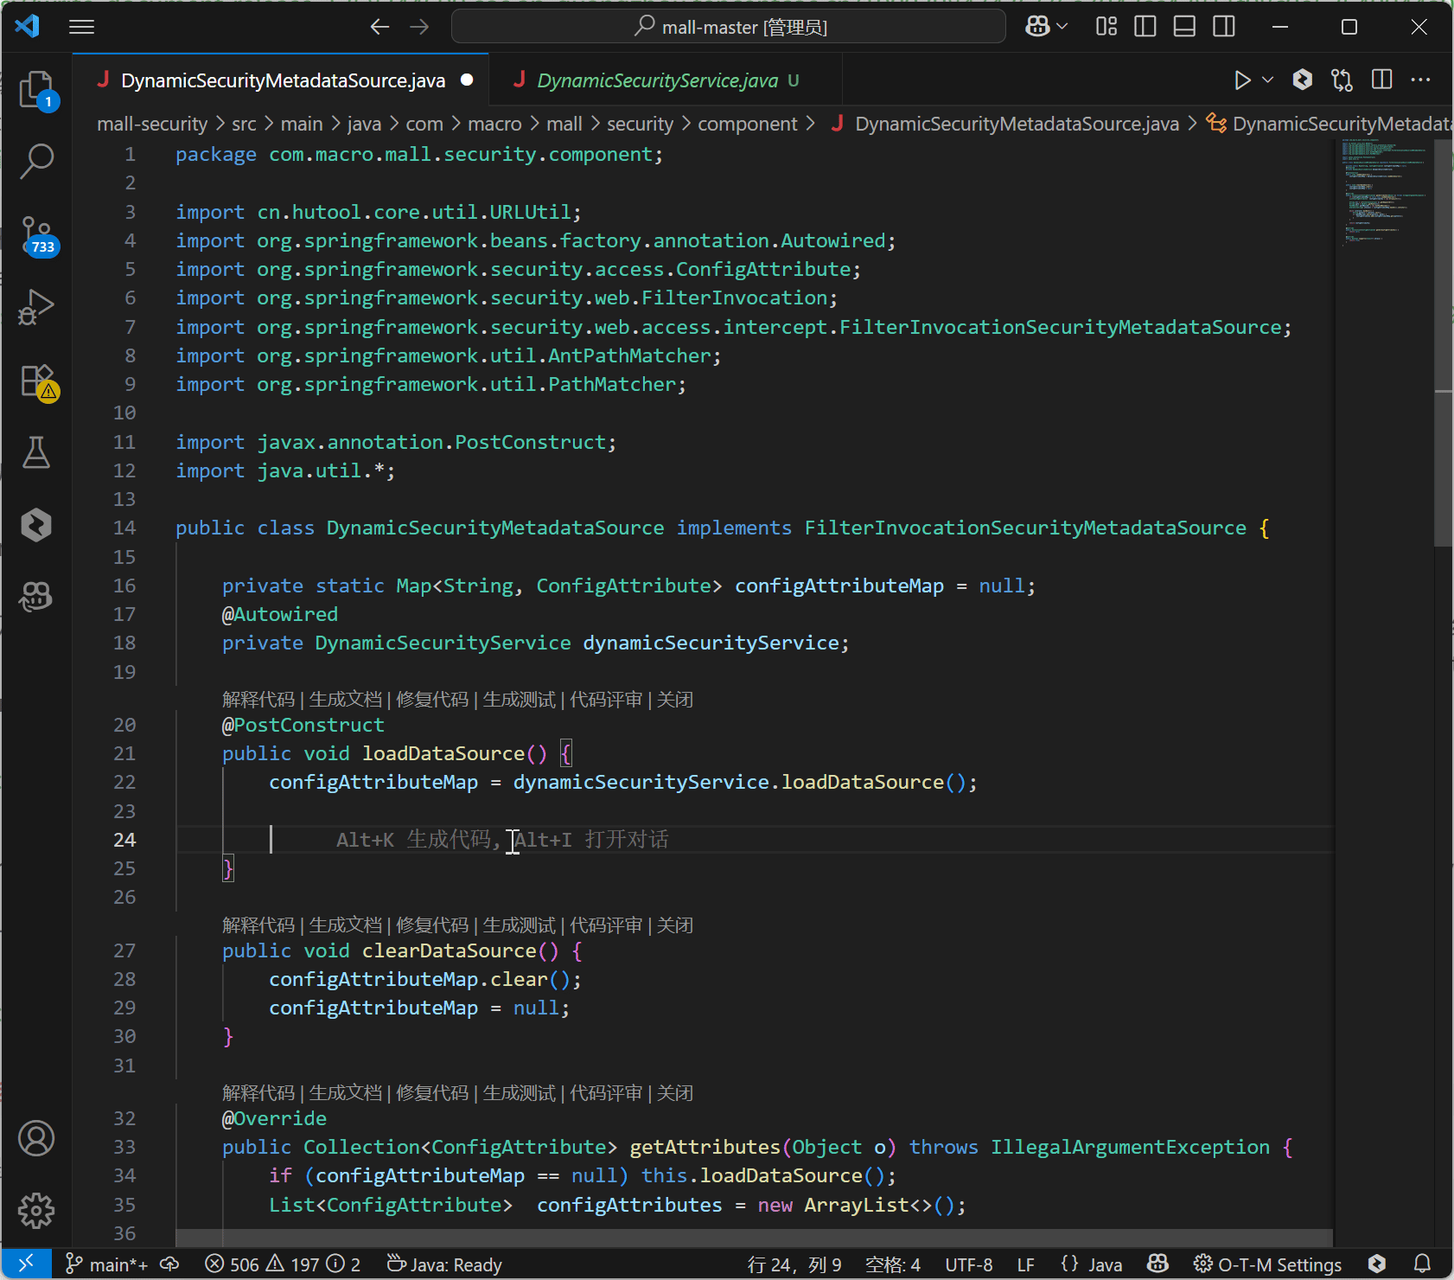
Task: Toggle the Secondary Side Bar layout button
Action: coord(1224,27)
